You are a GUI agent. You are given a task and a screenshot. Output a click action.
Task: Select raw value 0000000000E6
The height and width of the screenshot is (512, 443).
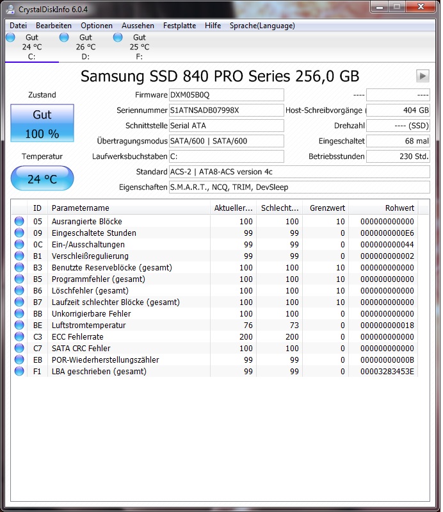click(x=387, y=233)
